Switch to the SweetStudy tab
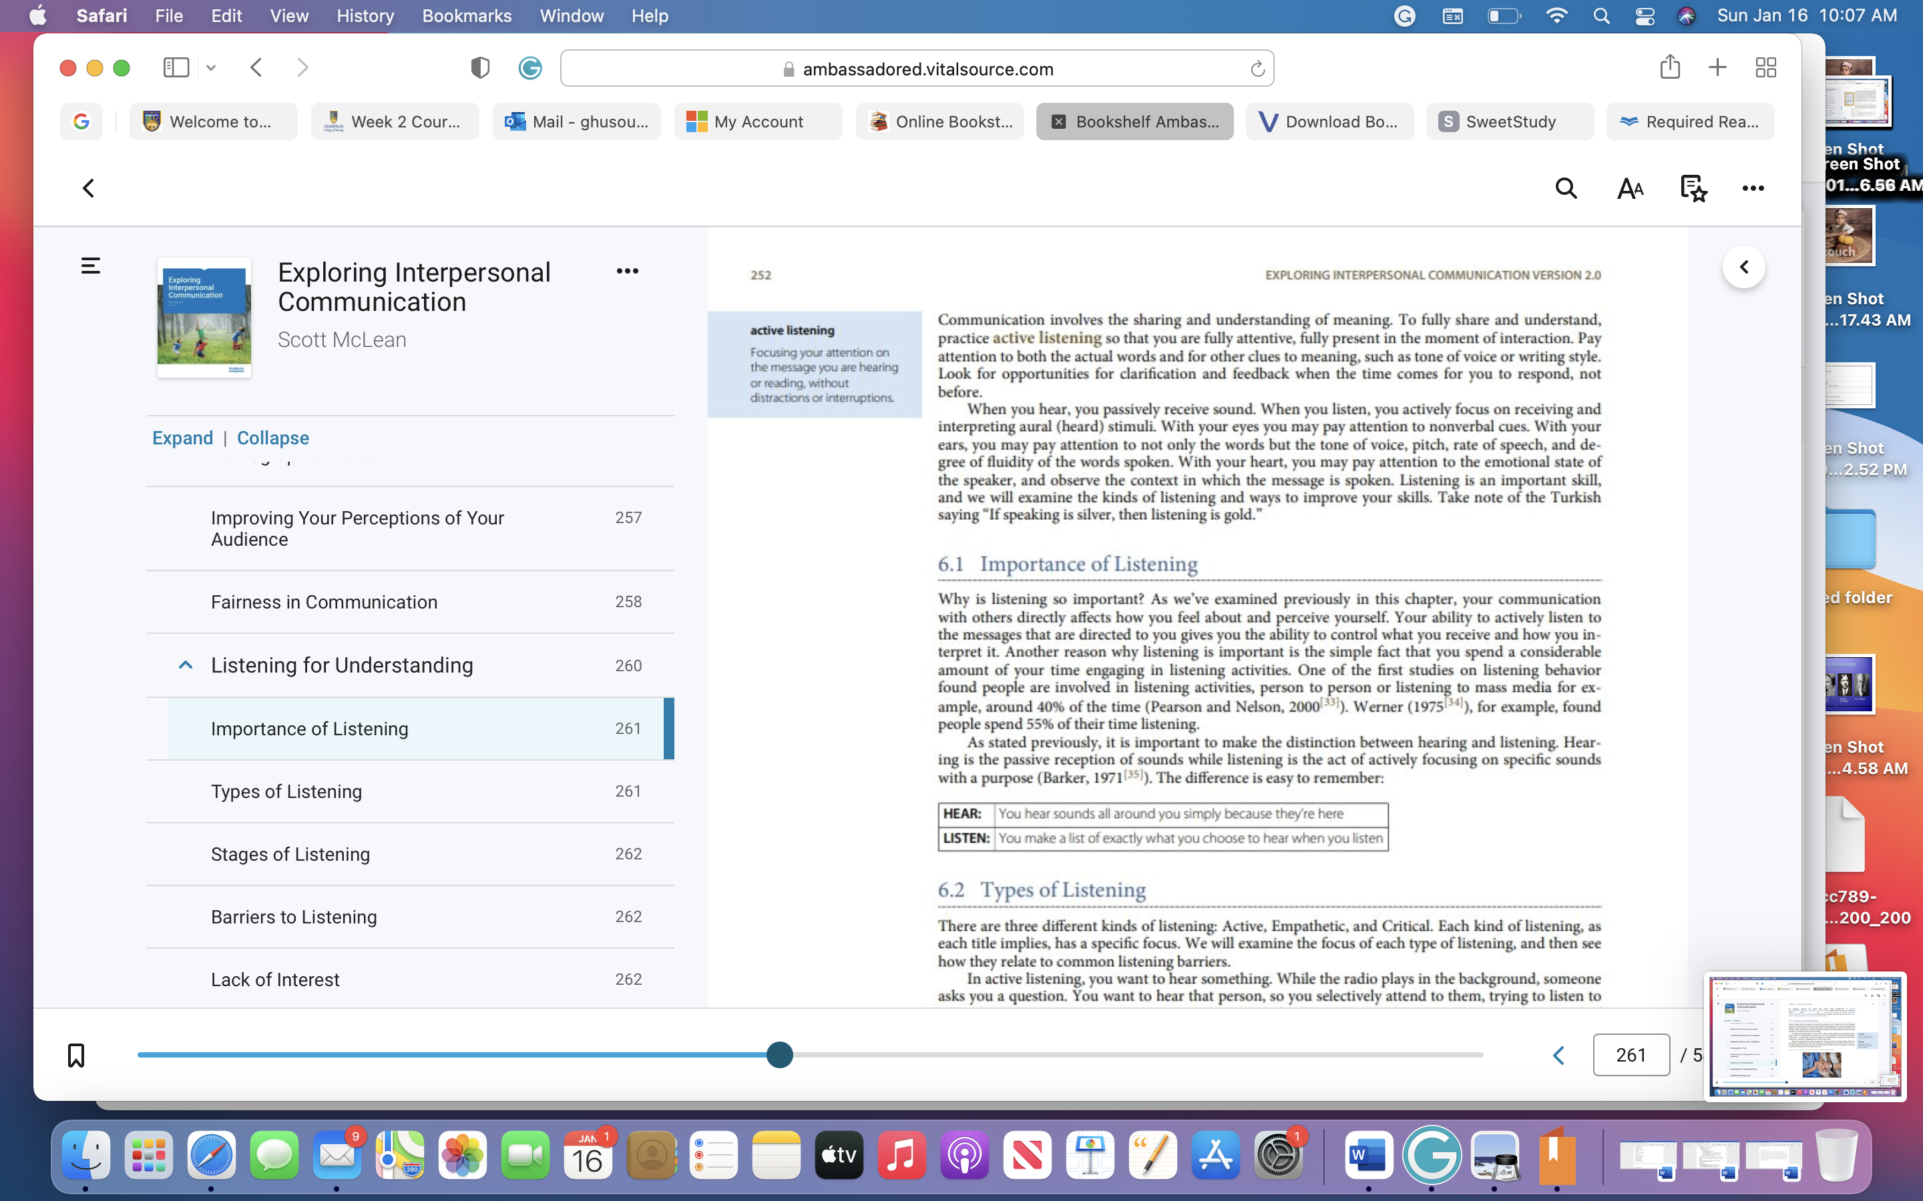 (1509, 121)
